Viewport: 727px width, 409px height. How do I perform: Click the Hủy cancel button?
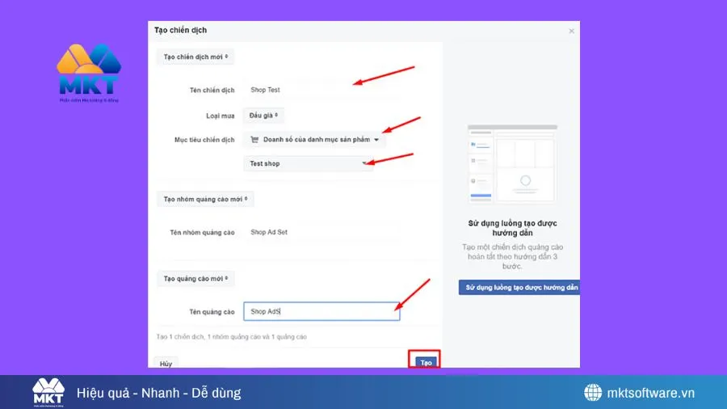[166, 364]
